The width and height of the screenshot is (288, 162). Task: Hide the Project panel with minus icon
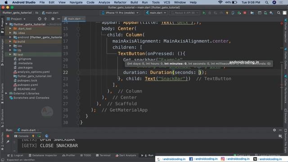pyautogui.click(x=58, y=19)
